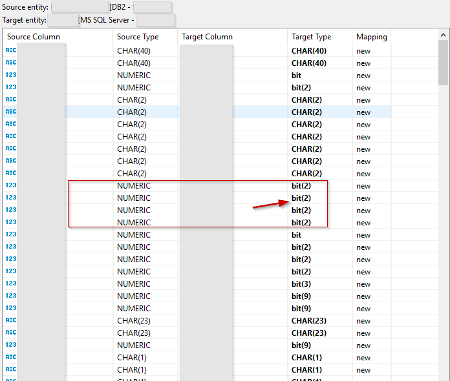Click the ABC string icon of the highlighted CHAR(2) row
Viewport: 450px width, 381px height.
(x=11, y=112)
